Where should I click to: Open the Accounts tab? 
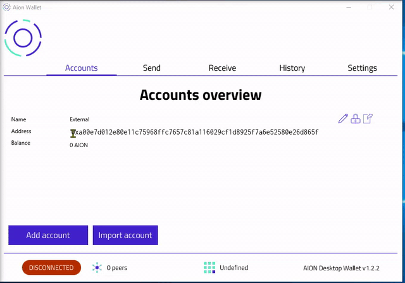(x=82, y=68)
